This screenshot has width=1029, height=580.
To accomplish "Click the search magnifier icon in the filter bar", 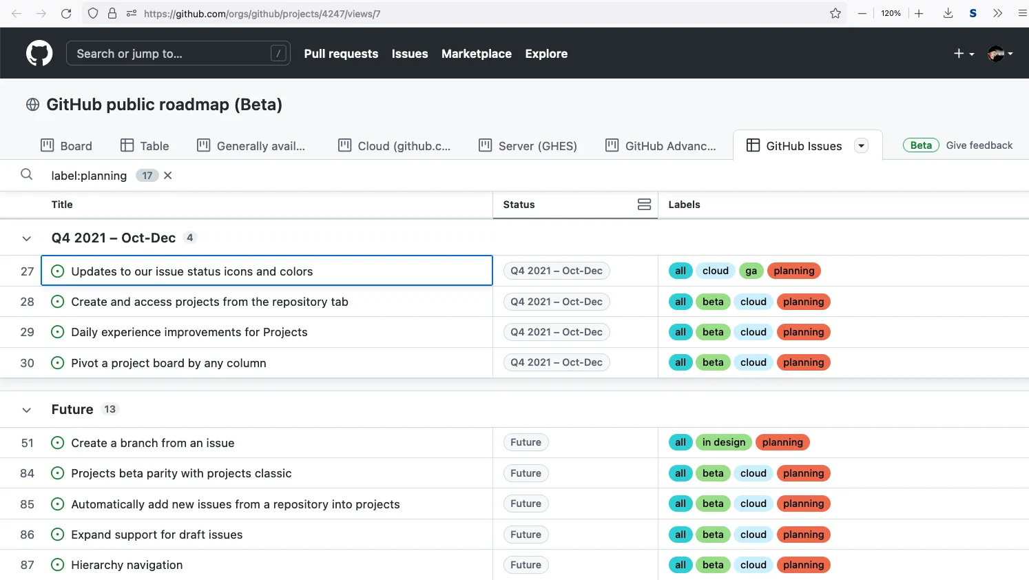I will [x=26, y=175].
